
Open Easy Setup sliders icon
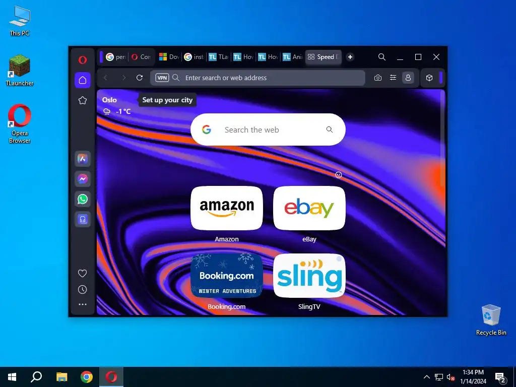tap(393, 78)
